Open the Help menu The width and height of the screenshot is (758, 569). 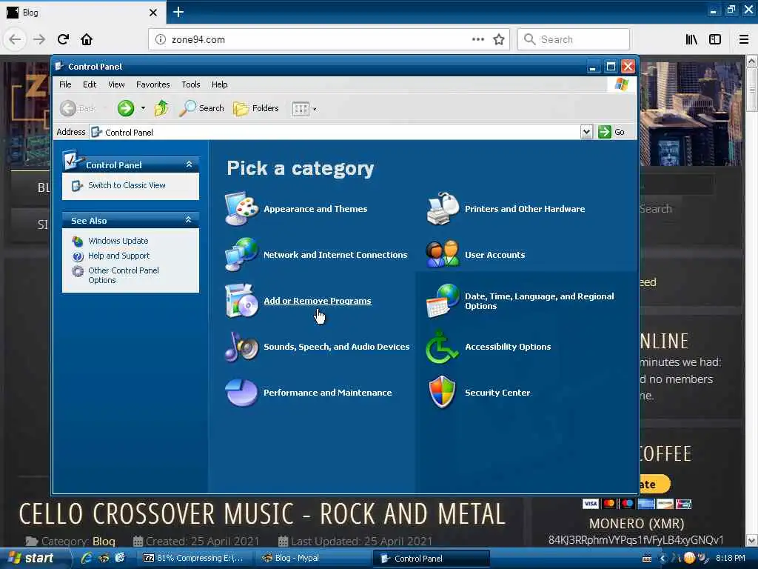(219, 84)
